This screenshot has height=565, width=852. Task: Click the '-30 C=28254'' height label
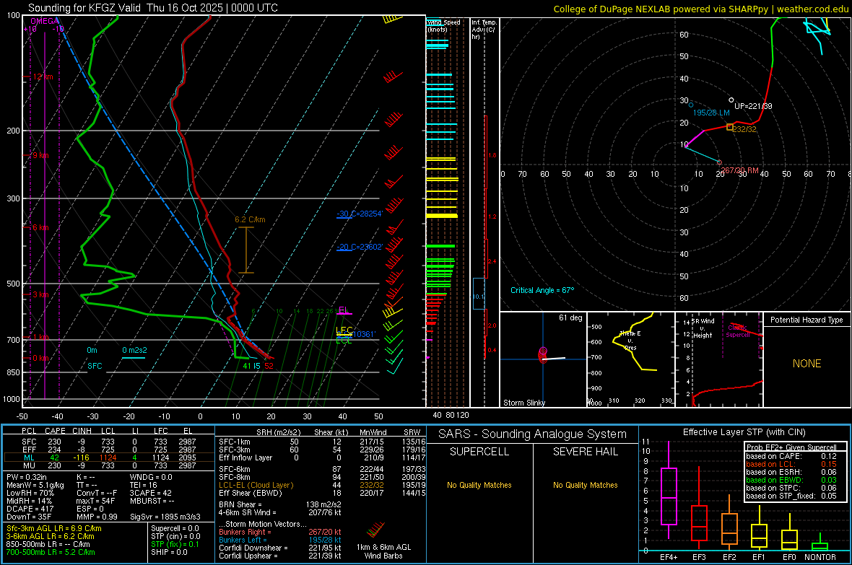tap(360, 214)
